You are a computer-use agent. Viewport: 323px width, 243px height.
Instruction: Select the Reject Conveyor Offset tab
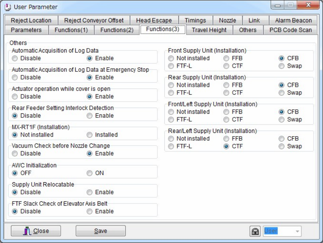tap(94, 20)
